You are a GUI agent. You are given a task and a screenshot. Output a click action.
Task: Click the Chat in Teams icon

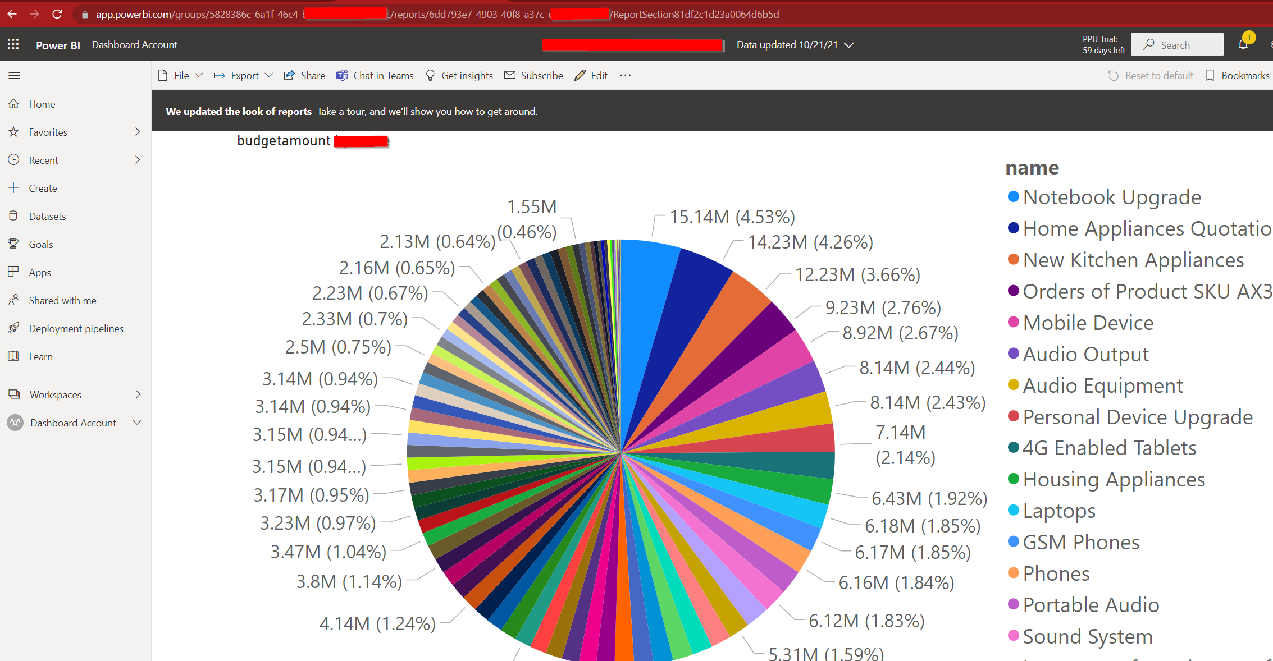tap(343, 76)
